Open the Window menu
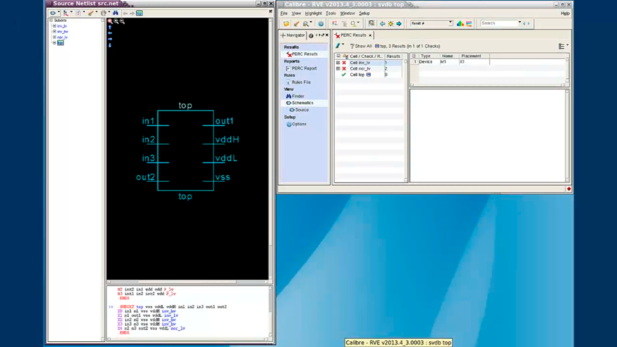The image size is (617, 347). 347,13
